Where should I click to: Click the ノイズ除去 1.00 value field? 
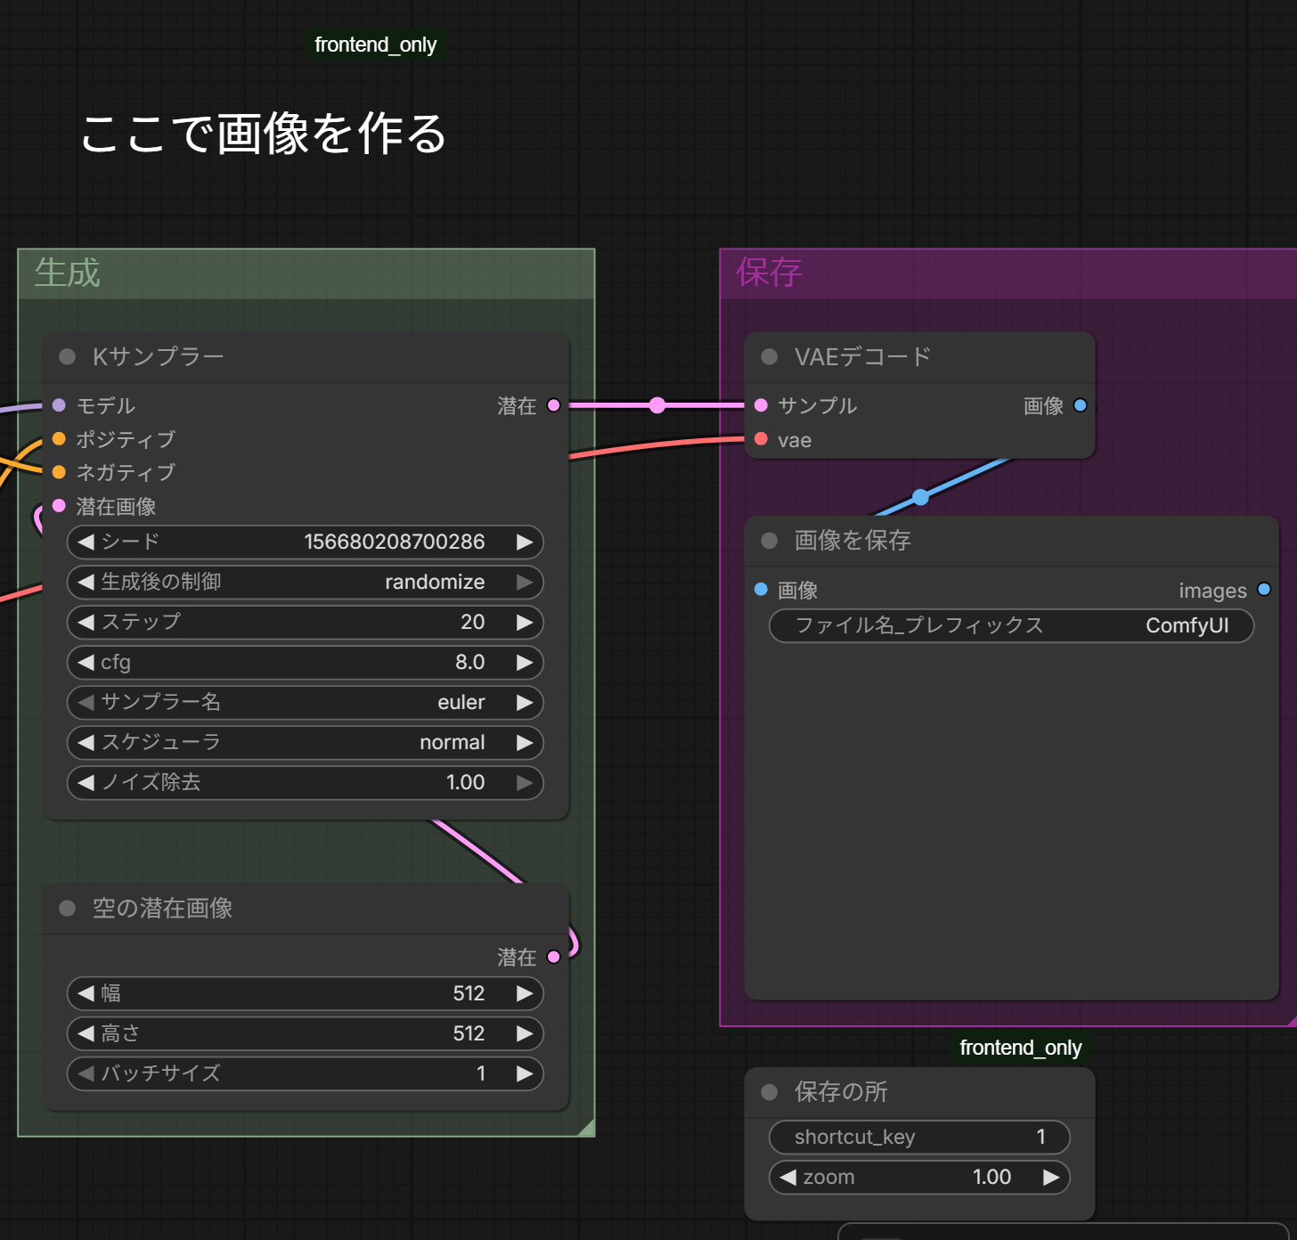click(306, 783)
